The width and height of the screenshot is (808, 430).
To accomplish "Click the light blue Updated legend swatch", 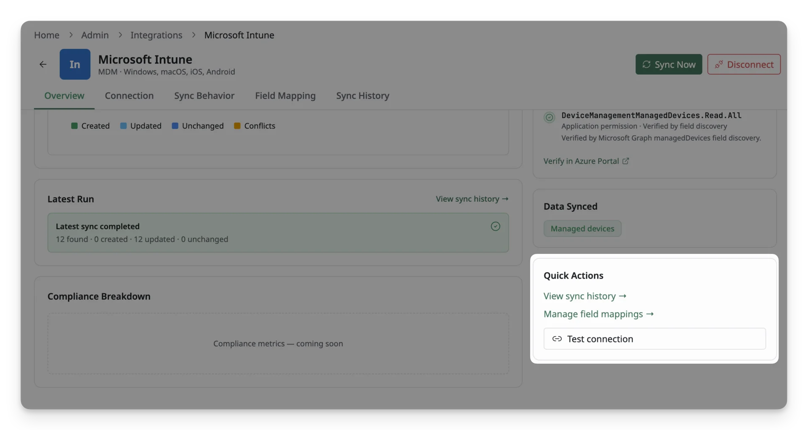I will 123,126.
